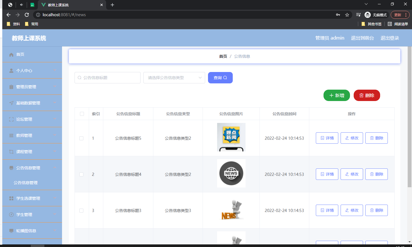Click 退出到前台 in the header
Screen dimensions: 412x247
(x=362, y=38)
